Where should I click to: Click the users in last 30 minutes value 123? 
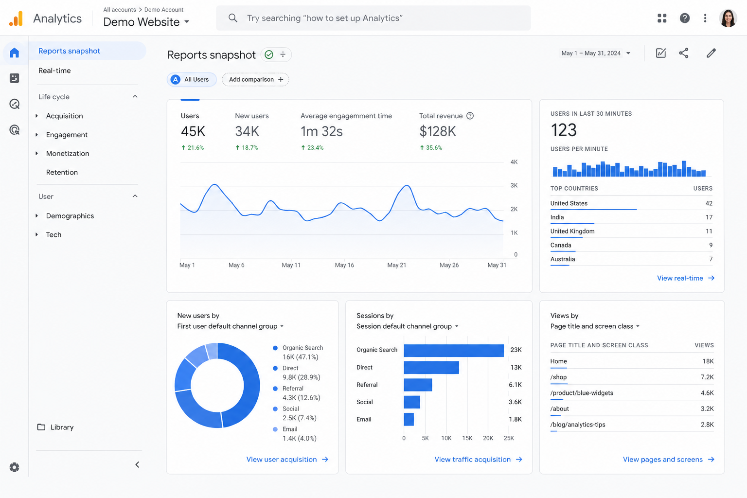[564, 130]
